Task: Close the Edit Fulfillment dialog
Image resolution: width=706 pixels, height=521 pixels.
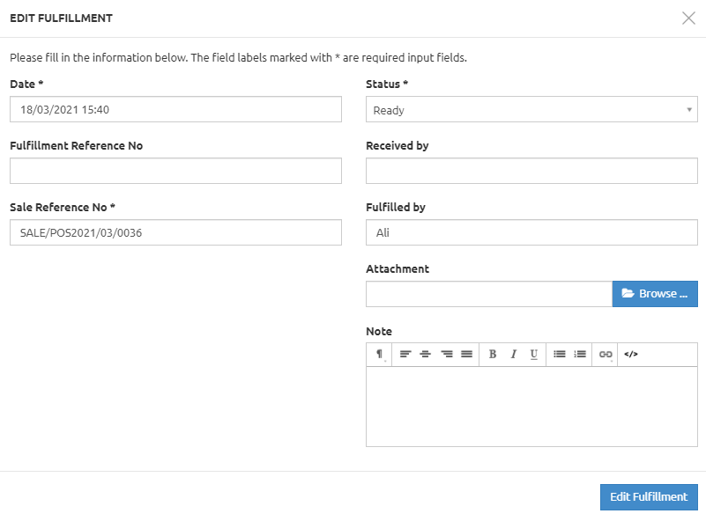Action: (688, 18)
